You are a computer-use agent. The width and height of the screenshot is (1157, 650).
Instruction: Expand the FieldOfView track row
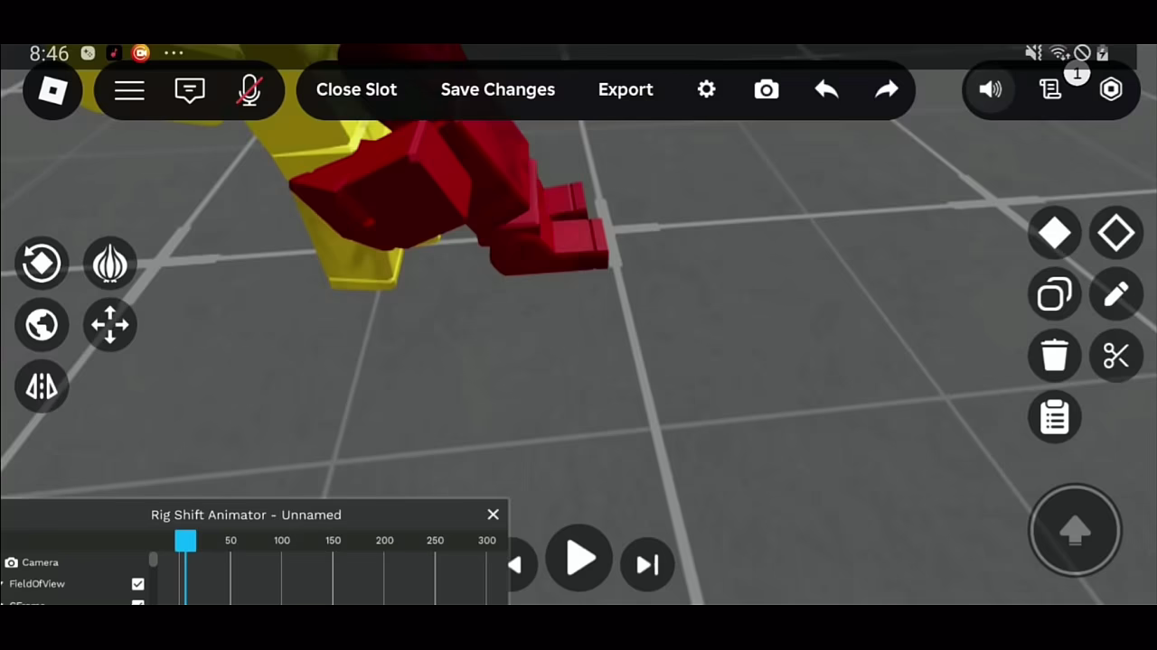(x=5, y=584)
